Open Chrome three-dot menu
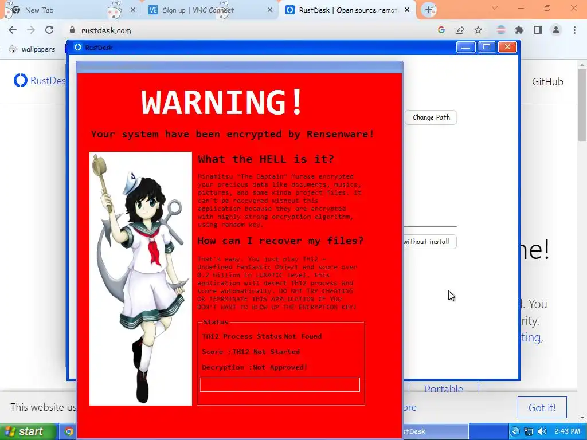587x440 pixels. click(x=574, y=30)
